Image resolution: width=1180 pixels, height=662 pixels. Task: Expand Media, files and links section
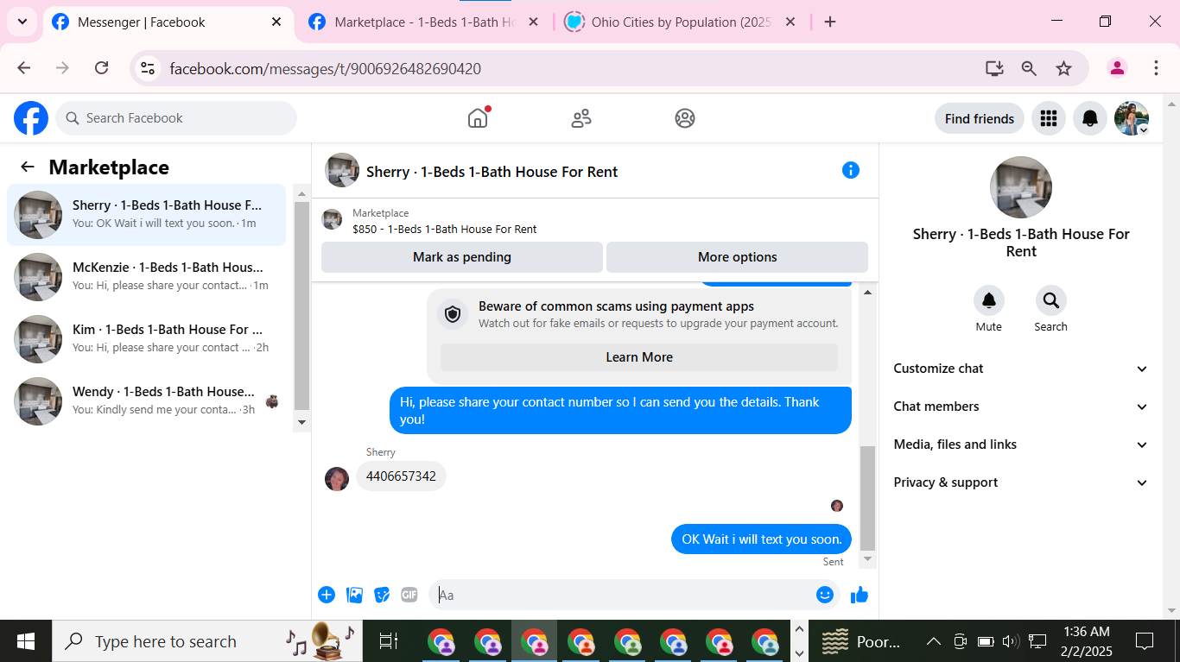point(1021,444)
